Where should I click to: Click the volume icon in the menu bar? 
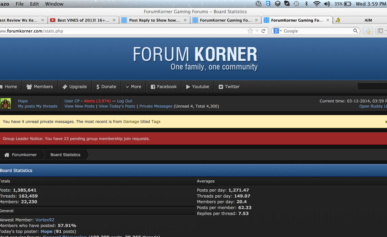click(x=327, y=4)
